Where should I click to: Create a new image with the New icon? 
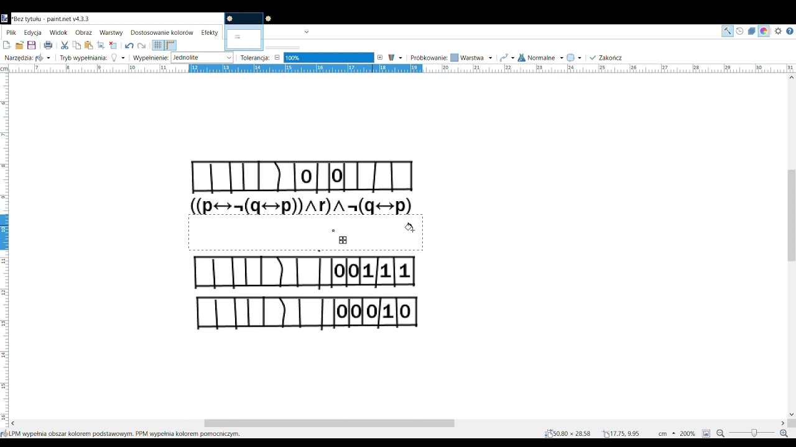pos(7,45)
